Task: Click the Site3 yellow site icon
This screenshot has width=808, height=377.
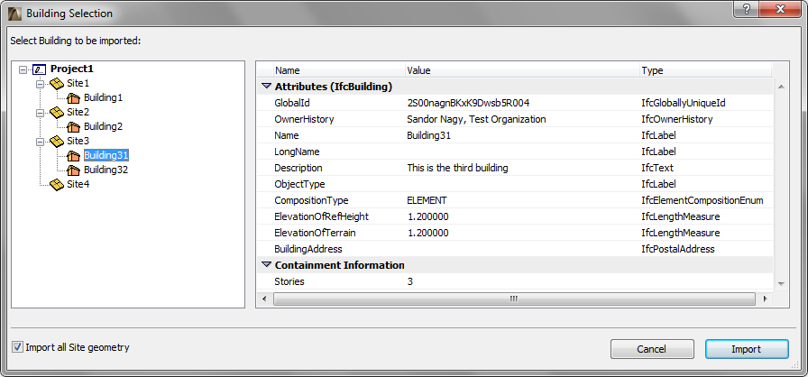Action: click(x=57, y=141)
